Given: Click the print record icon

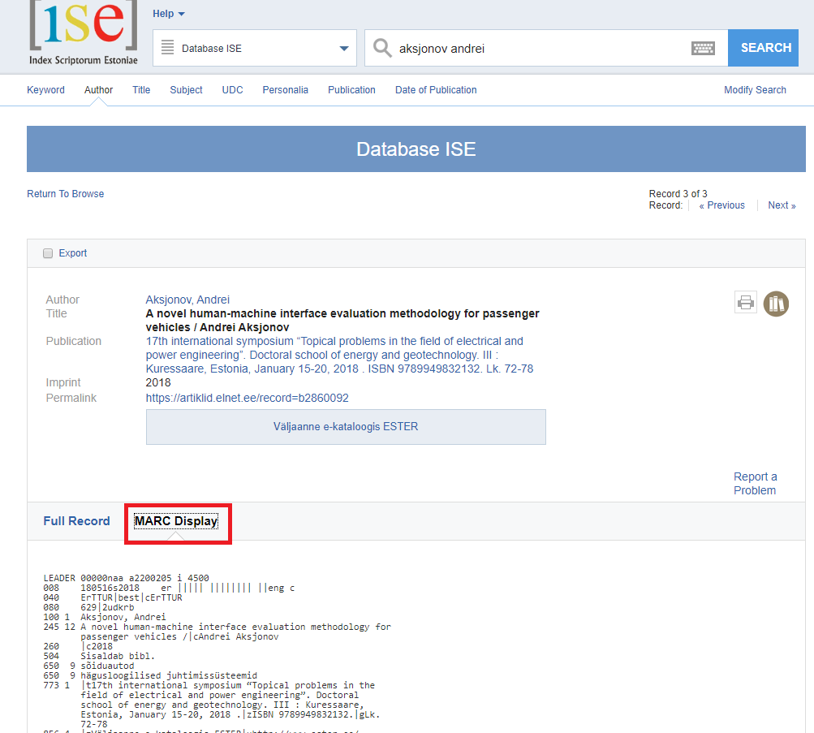Looking at the screenshot, I should point(746,302).
